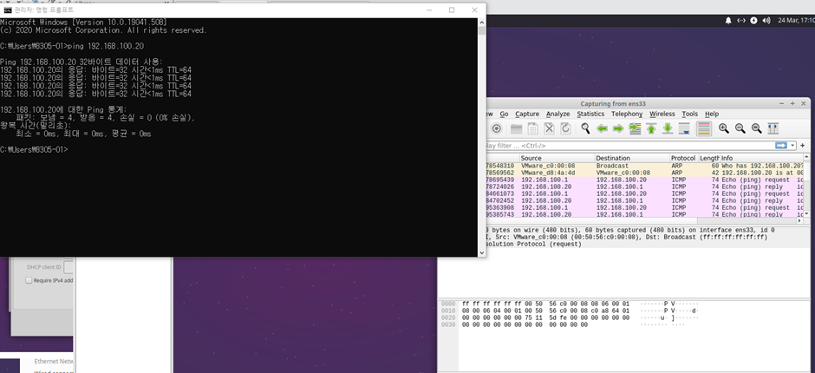Screen dimensions: 815x373
Task: Sort packets by Length column header
Action: click(x=709, y=158)
